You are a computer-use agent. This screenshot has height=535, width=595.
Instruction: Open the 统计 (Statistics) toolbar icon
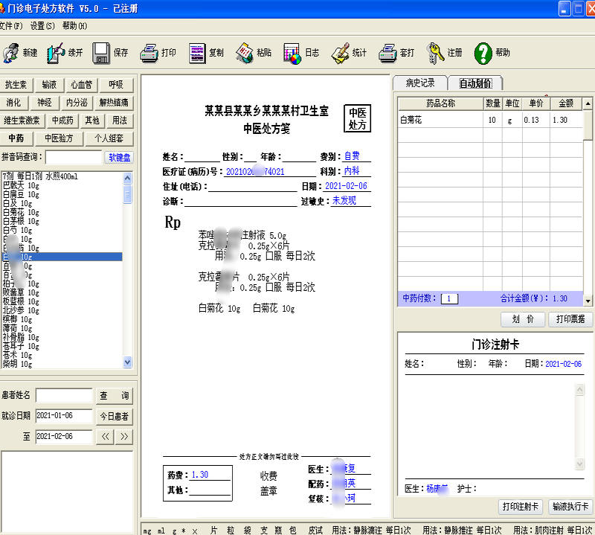point(340,53)
